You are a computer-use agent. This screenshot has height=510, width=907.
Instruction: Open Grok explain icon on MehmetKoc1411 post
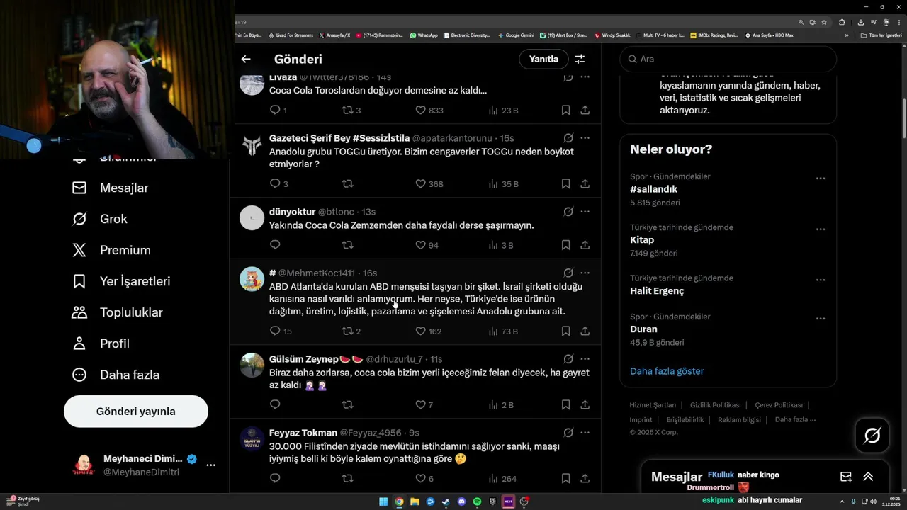pyautogui.click(x=568, y=273)
